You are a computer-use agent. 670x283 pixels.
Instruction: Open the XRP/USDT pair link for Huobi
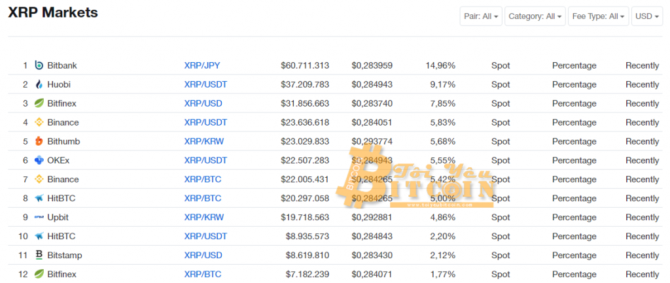(205, 84)
